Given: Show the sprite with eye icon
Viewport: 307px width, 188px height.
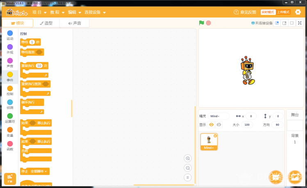Looking at the screenshot, I should point(211,125).
